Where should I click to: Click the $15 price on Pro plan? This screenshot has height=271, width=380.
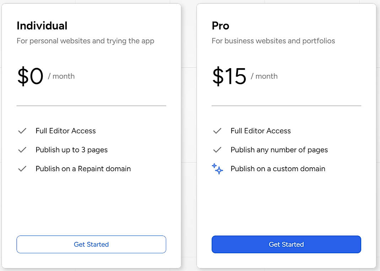click(229, 76)
